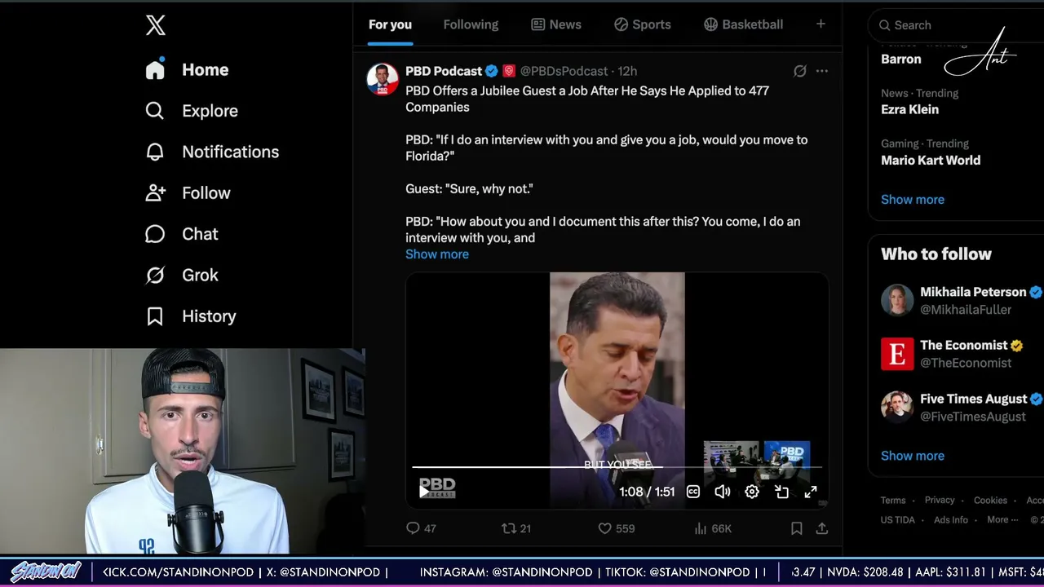Reply to the PBD Podcast post

click(x=421, y=528)
